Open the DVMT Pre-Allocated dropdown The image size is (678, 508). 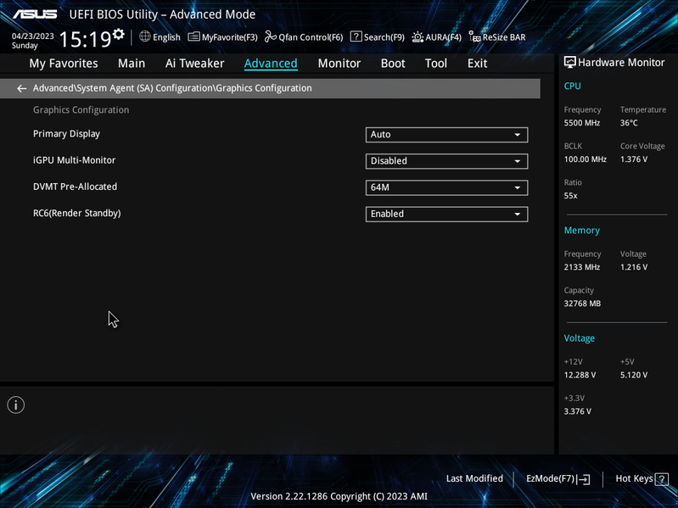click(446, 187)
